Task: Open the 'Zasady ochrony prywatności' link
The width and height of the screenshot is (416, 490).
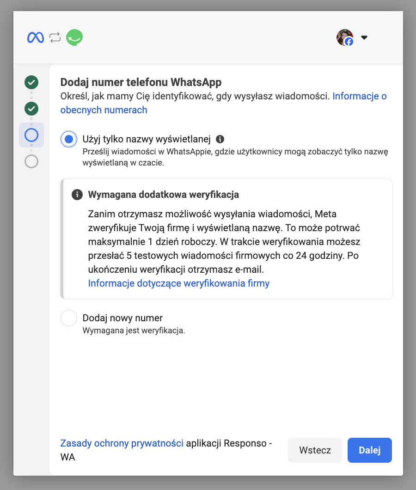Action: [122, 443]
